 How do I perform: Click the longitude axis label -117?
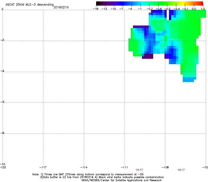43,167
